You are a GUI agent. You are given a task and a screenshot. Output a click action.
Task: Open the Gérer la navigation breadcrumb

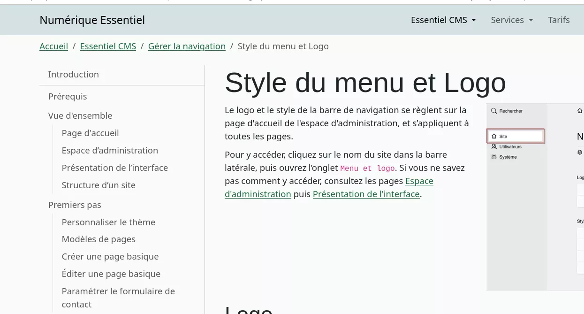[x=187, y=46]
